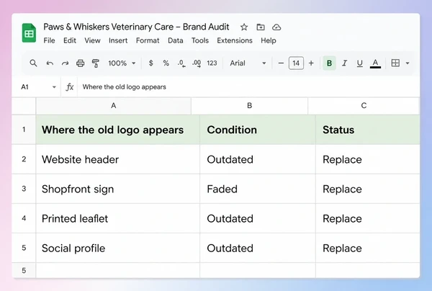Open the View menu
This screenshot has height=291, width=432.
coord(92,40)
